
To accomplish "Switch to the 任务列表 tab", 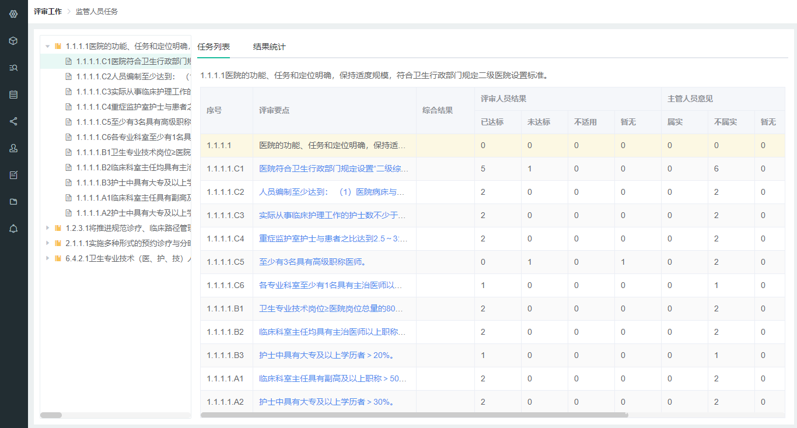I will (x=214, y=47).
